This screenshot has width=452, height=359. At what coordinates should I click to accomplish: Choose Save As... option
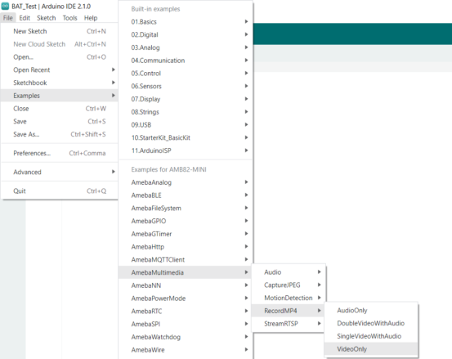click(x=60, y=134)
